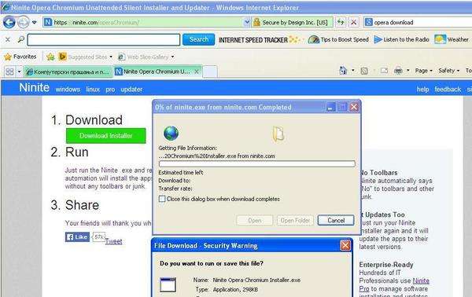
Task: Click the Home icon in command bar
Action: 343,71
